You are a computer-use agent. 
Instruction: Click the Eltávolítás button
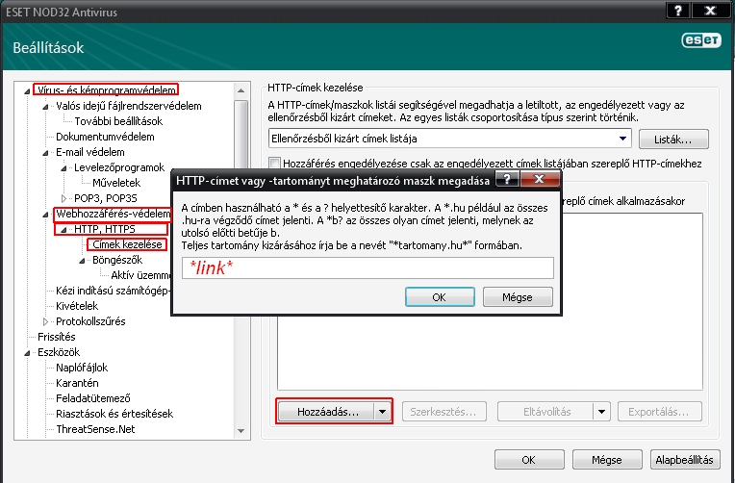546,412
